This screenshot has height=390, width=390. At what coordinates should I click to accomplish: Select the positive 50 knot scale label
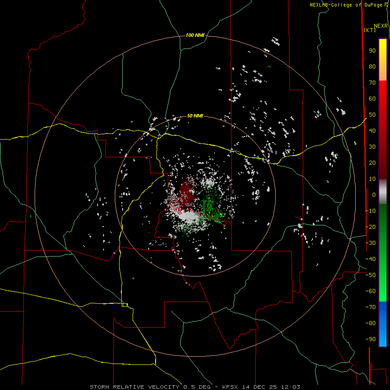point(372,115)
